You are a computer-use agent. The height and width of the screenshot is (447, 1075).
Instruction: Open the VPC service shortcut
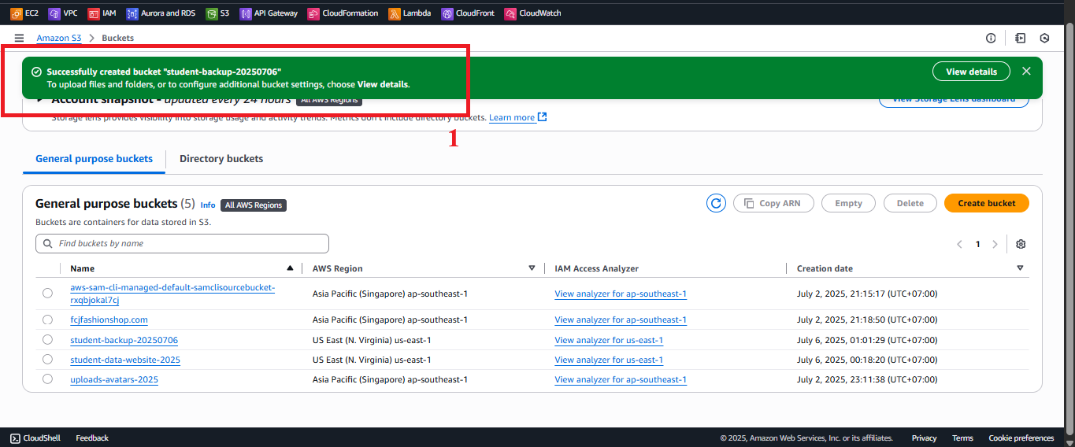(63, 13)
